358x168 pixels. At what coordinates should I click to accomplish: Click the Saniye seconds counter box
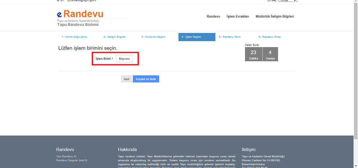click(x=270, y=54)
